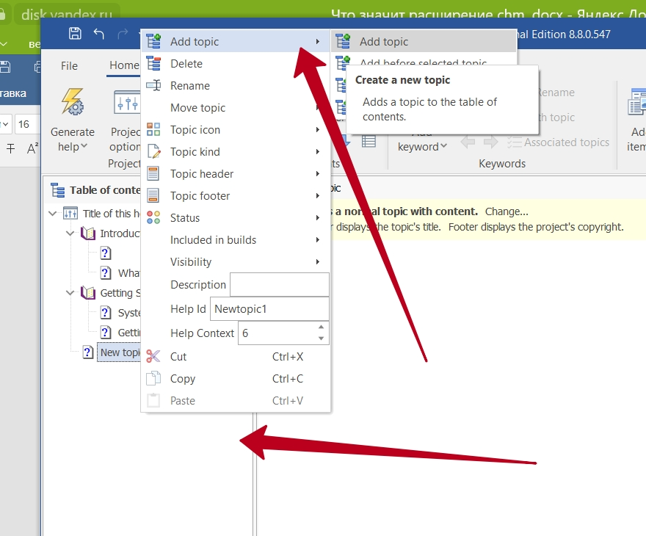Click the Copy pages icon
The height and width of the screenshot is (536, 646).
click(x=153, y=378)
